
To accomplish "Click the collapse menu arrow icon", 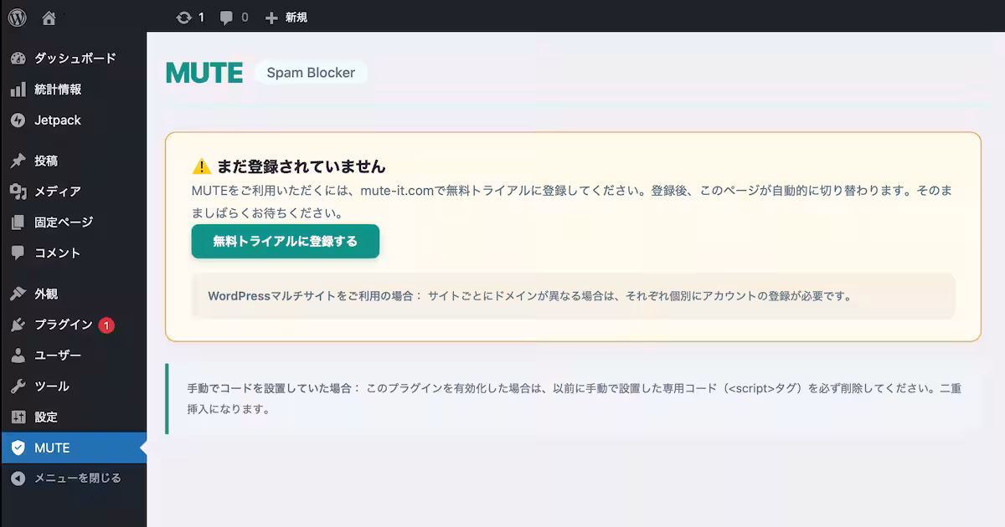I will click(x=18, y=478).
